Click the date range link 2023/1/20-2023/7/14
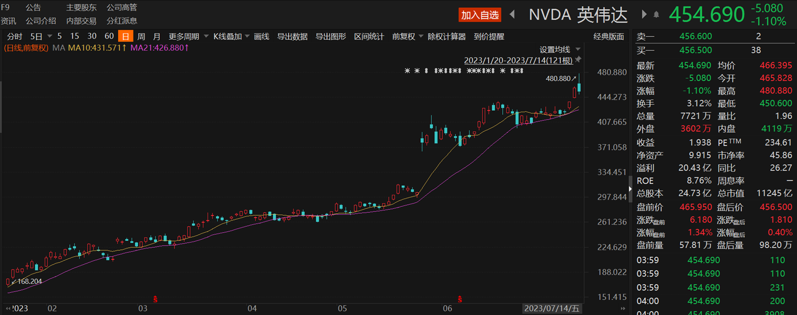This screenshot has width=797, height=315. click(518, 60)
